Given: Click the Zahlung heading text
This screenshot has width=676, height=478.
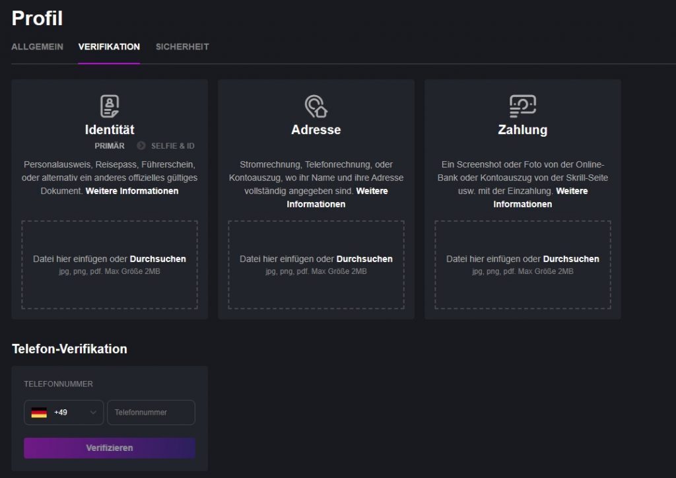Looking at the screenshot, I should click(x=523, y=130).
